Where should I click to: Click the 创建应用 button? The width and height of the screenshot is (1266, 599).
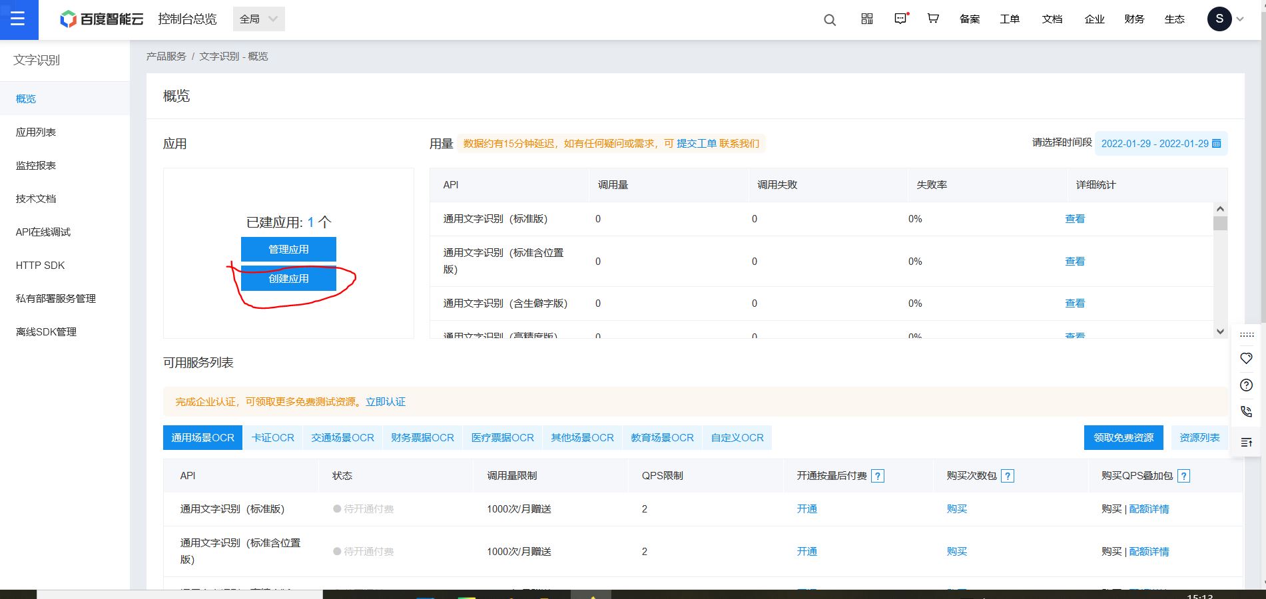[288, 279]
